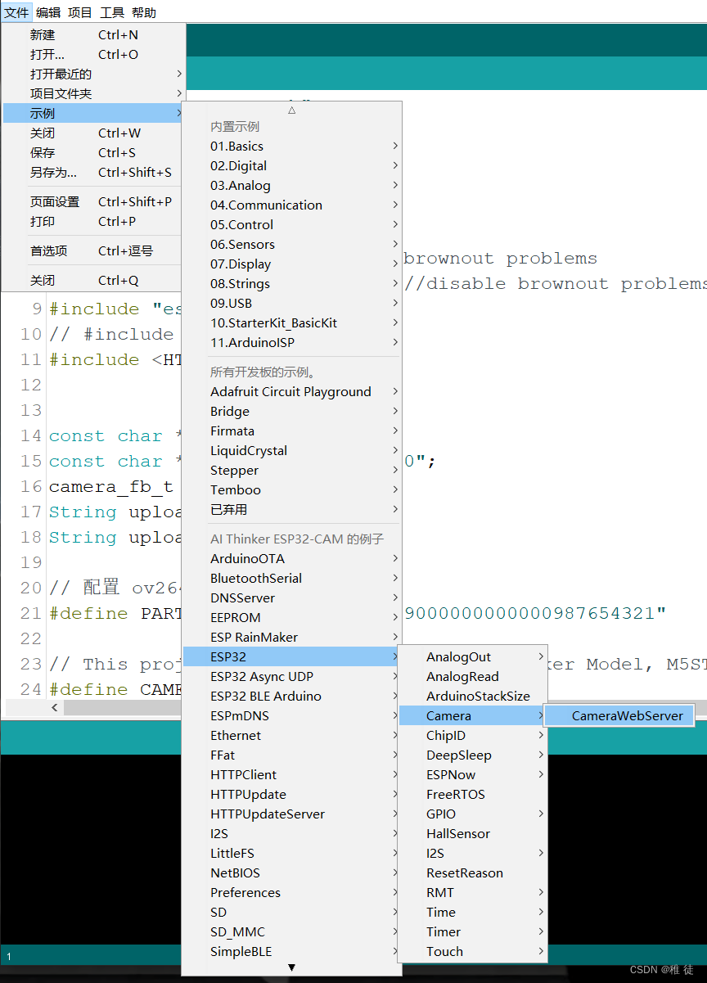Open Firmata library examples
Screen dimensions: 707x983
pos(291,431)
